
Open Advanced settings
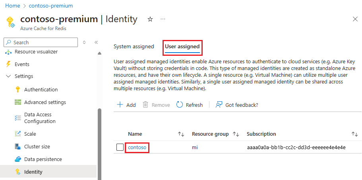(45, 102)
